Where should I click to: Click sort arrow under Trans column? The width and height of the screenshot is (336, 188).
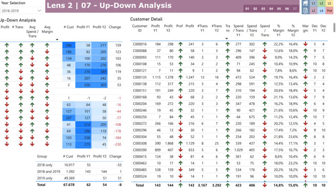pos(227,38)
